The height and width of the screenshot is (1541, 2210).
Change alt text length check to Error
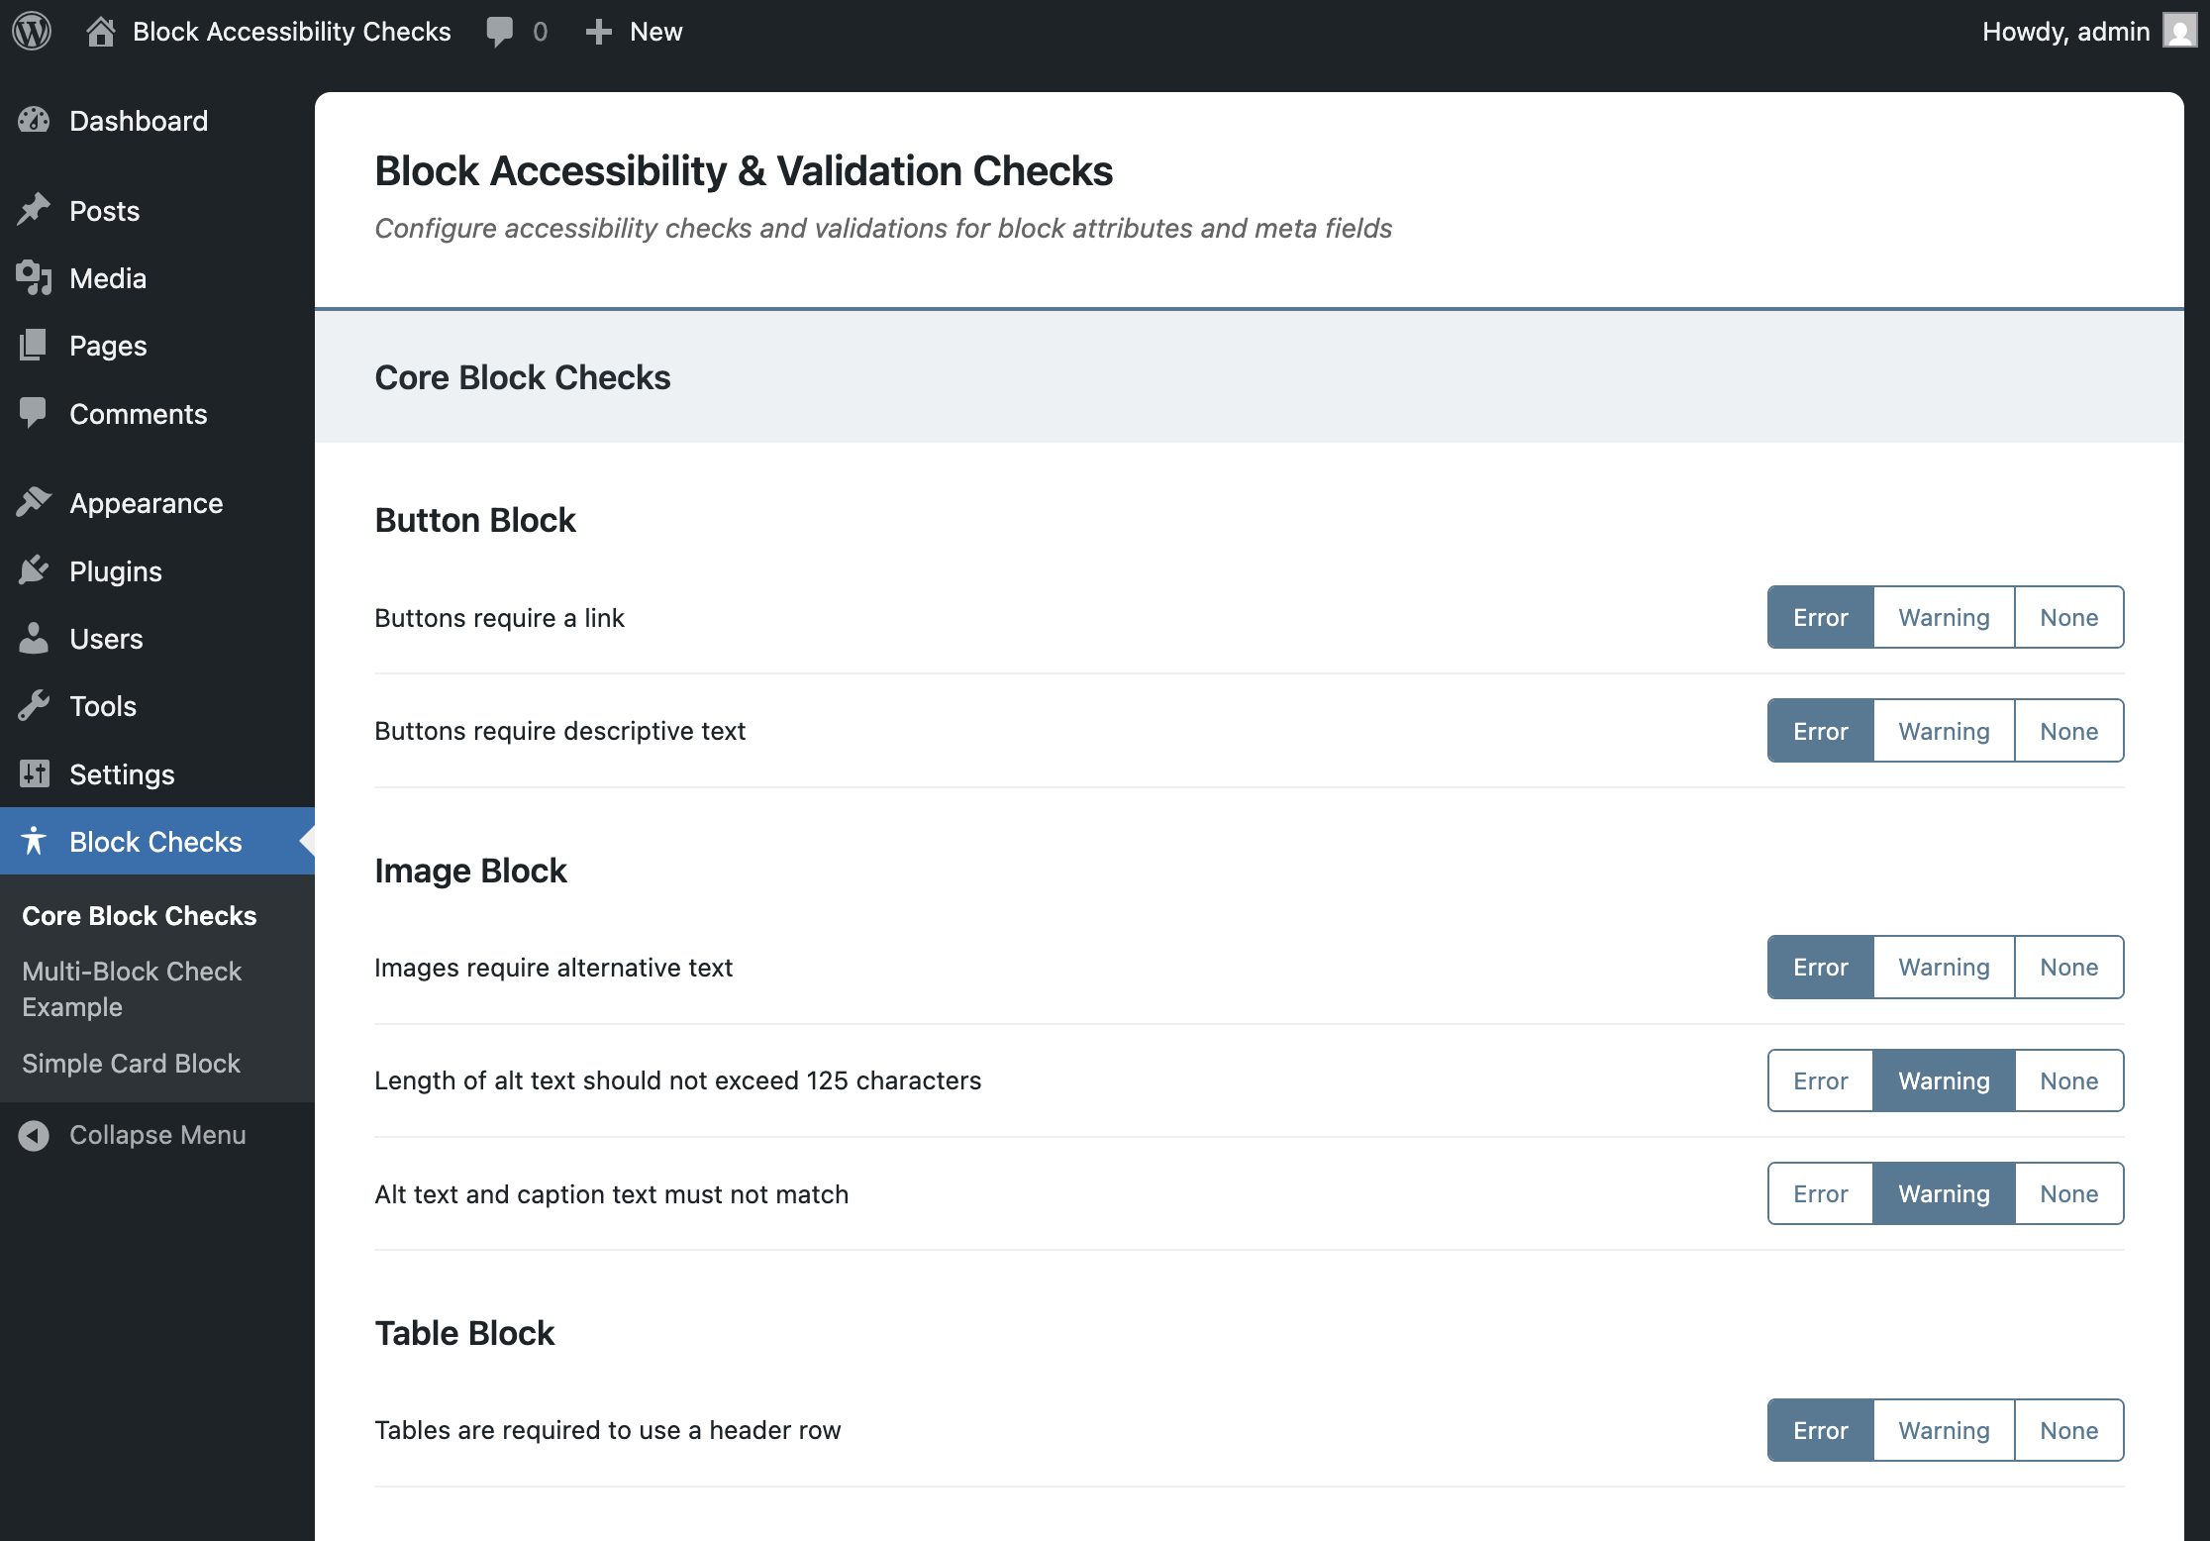(1819, 1080)
